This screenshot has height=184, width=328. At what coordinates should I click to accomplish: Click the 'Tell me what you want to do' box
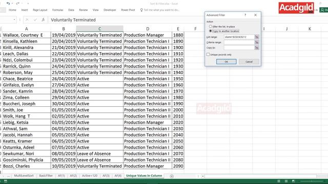tap(161, 10)
